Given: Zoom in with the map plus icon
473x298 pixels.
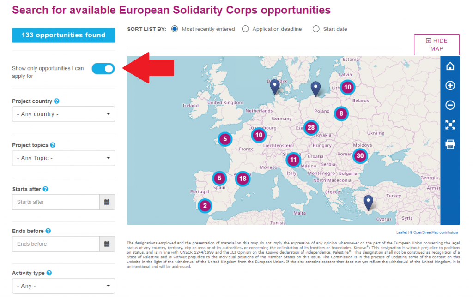Looking at the screenshot, I should click(450, 86).
